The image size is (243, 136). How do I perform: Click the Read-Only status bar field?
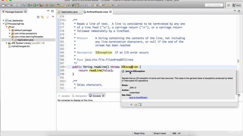(x=139, y=133)
